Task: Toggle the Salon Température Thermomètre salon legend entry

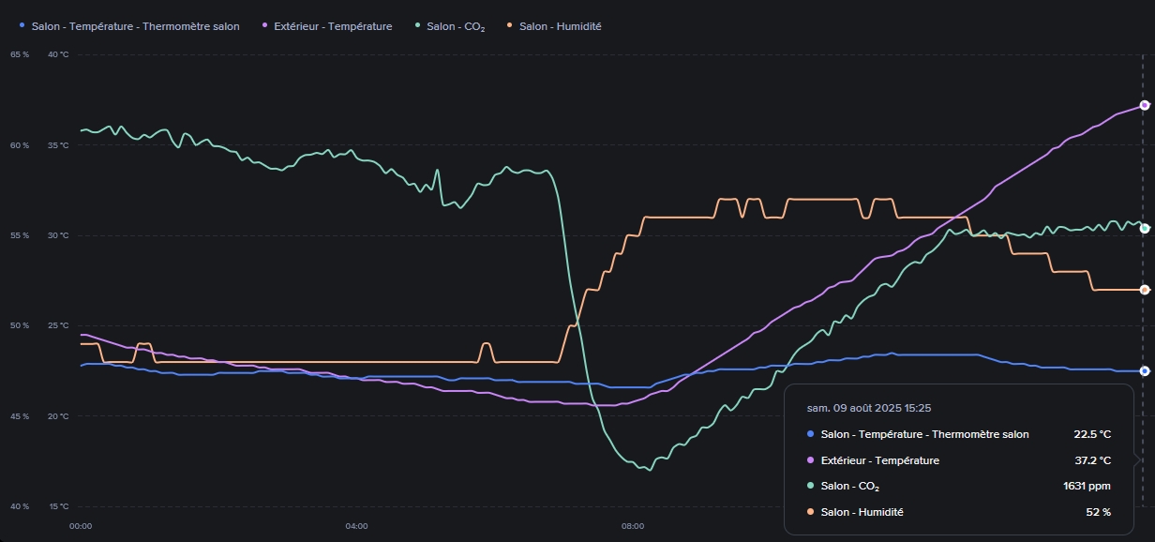Action: coord(135,26)
